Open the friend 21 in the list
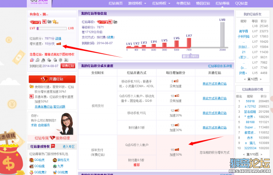This screenshot has height=175, width=273. pyautogui.click(x=243, y=52)
